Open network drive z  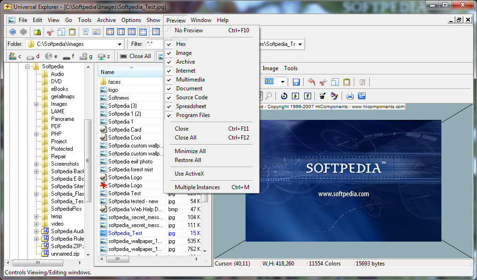click(104, 56)
